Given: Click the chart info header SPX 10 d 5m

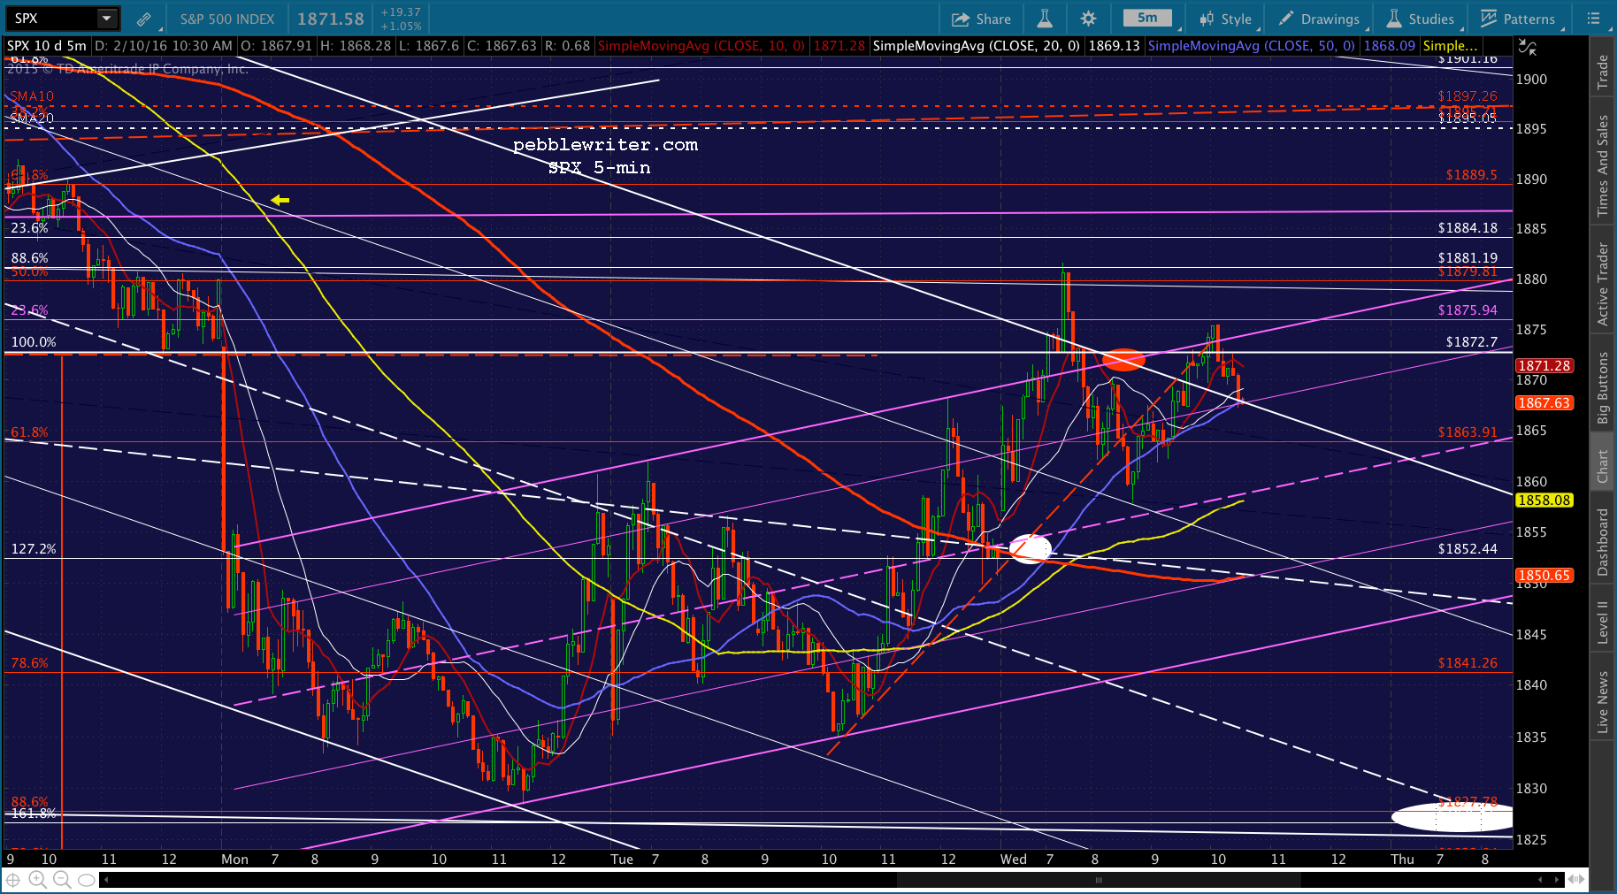Looking at the screenshot, I should click(x=47, y=46).
